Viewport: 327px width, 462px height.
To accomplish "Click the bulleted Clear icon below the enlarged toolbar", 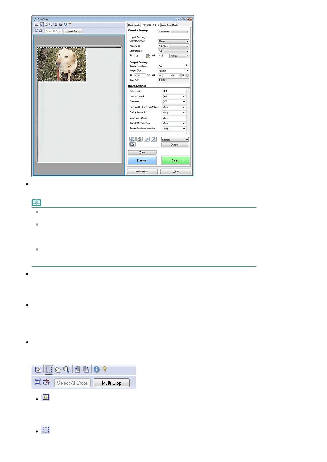I will 46,398.
